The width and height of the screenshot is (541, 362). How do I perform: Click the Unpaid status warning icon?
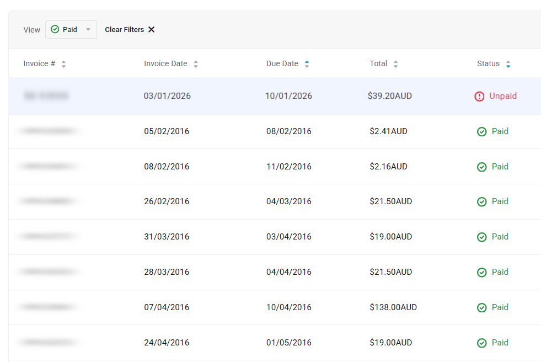tap(479, 97)
